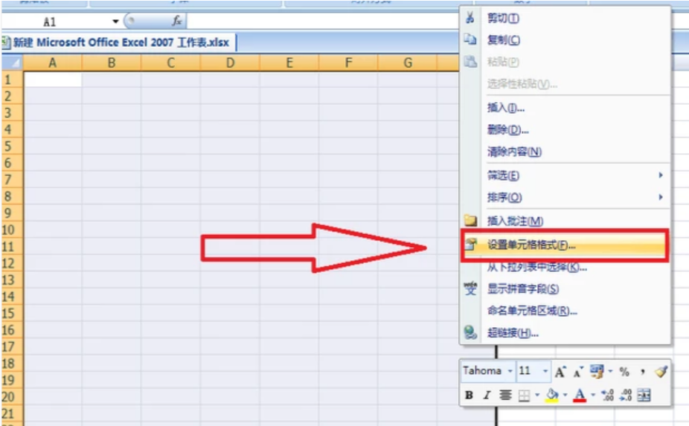Viewport: 689px width, 426px height.
Task: Click the Format Painter brush icon
Action: (x=661, y=372)
